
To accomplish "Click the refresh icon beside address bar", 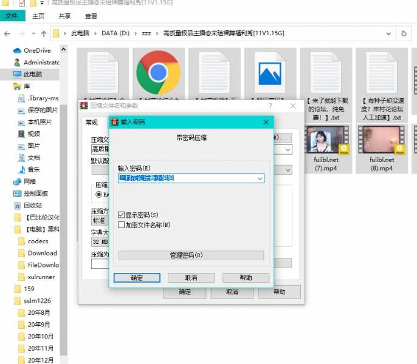I will pos(403,33).
